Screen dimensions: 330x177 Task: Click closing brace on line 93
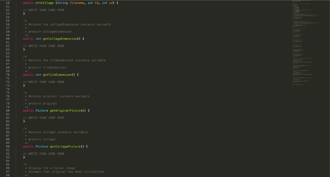pyautogui.click(x=24, y=157)
